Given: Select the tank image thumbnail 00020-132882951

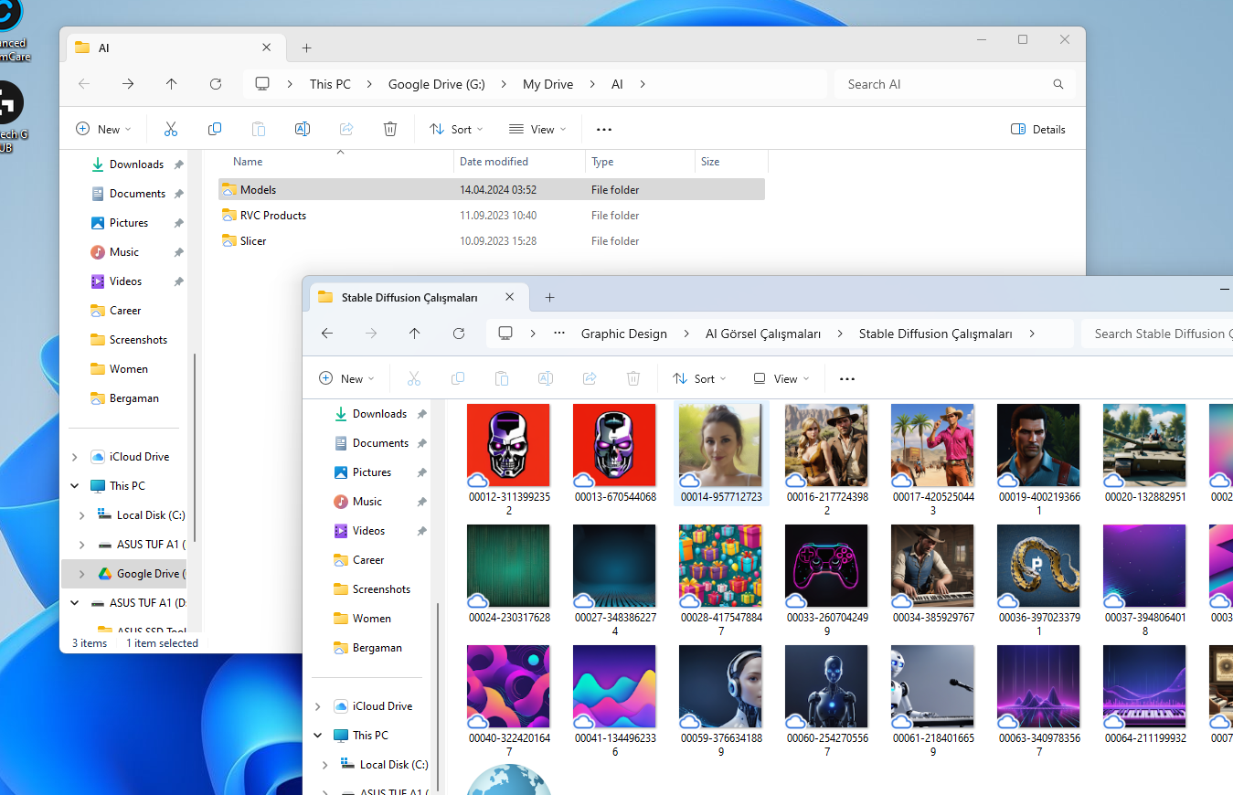Looking at the screenshot, I should 1144,454.
